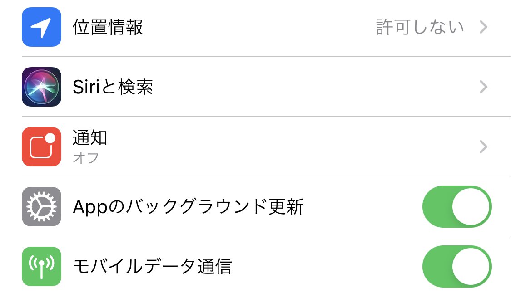
Task: Disable Appのバックグラウンド更新 switch
Action: 456,206
